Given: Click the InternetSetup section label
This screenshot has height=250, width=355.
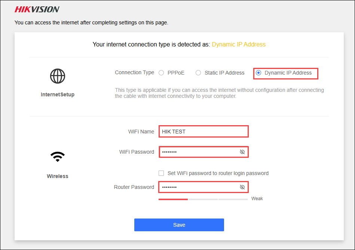Looking at the screenshot, I should (58, 95).
